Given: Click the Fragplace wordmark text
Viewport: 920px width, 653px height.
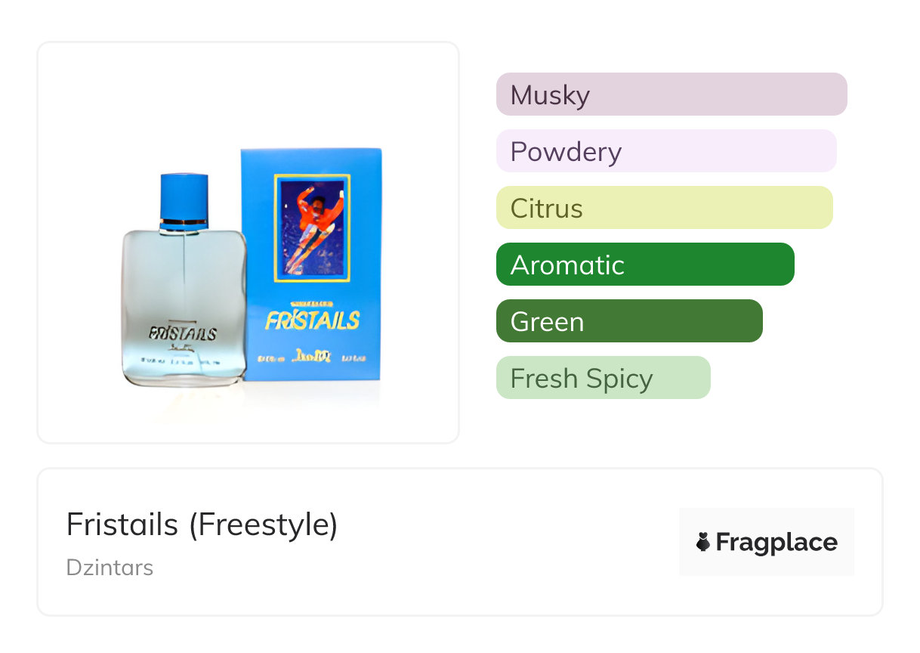Looking at the screenshot, I should (x=776, y=542).
